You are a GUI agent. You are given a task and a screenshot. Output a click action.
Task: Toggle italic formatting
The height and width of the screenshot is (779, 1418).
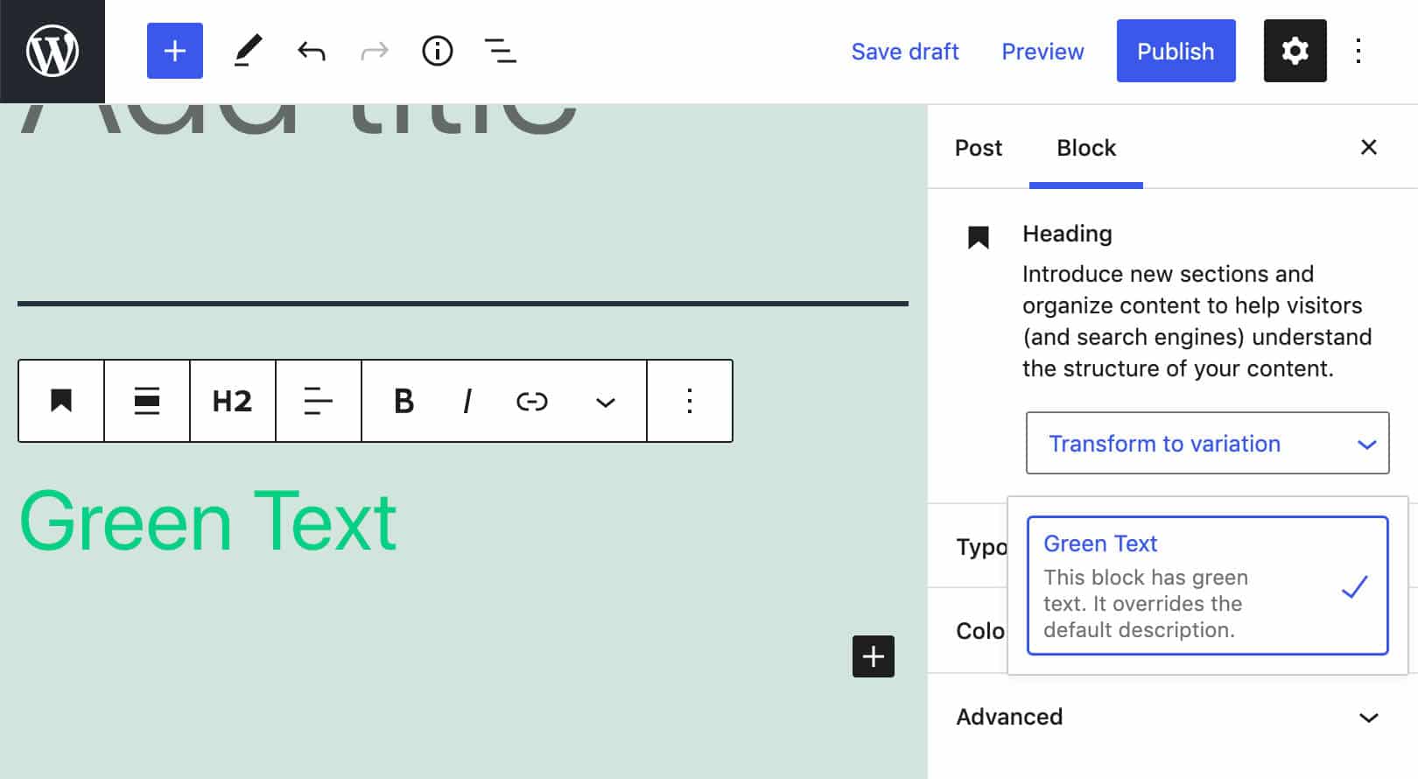[467, 401]
